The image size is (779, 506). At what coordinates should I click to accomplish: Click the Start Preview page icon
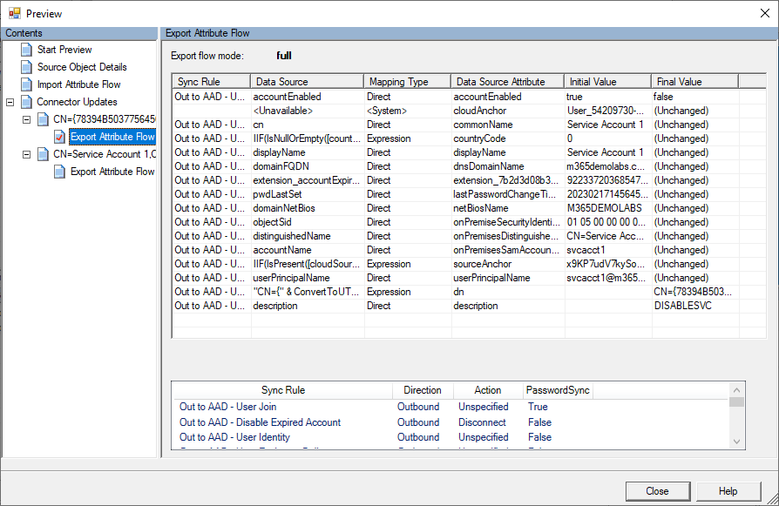tap(26, 50)
